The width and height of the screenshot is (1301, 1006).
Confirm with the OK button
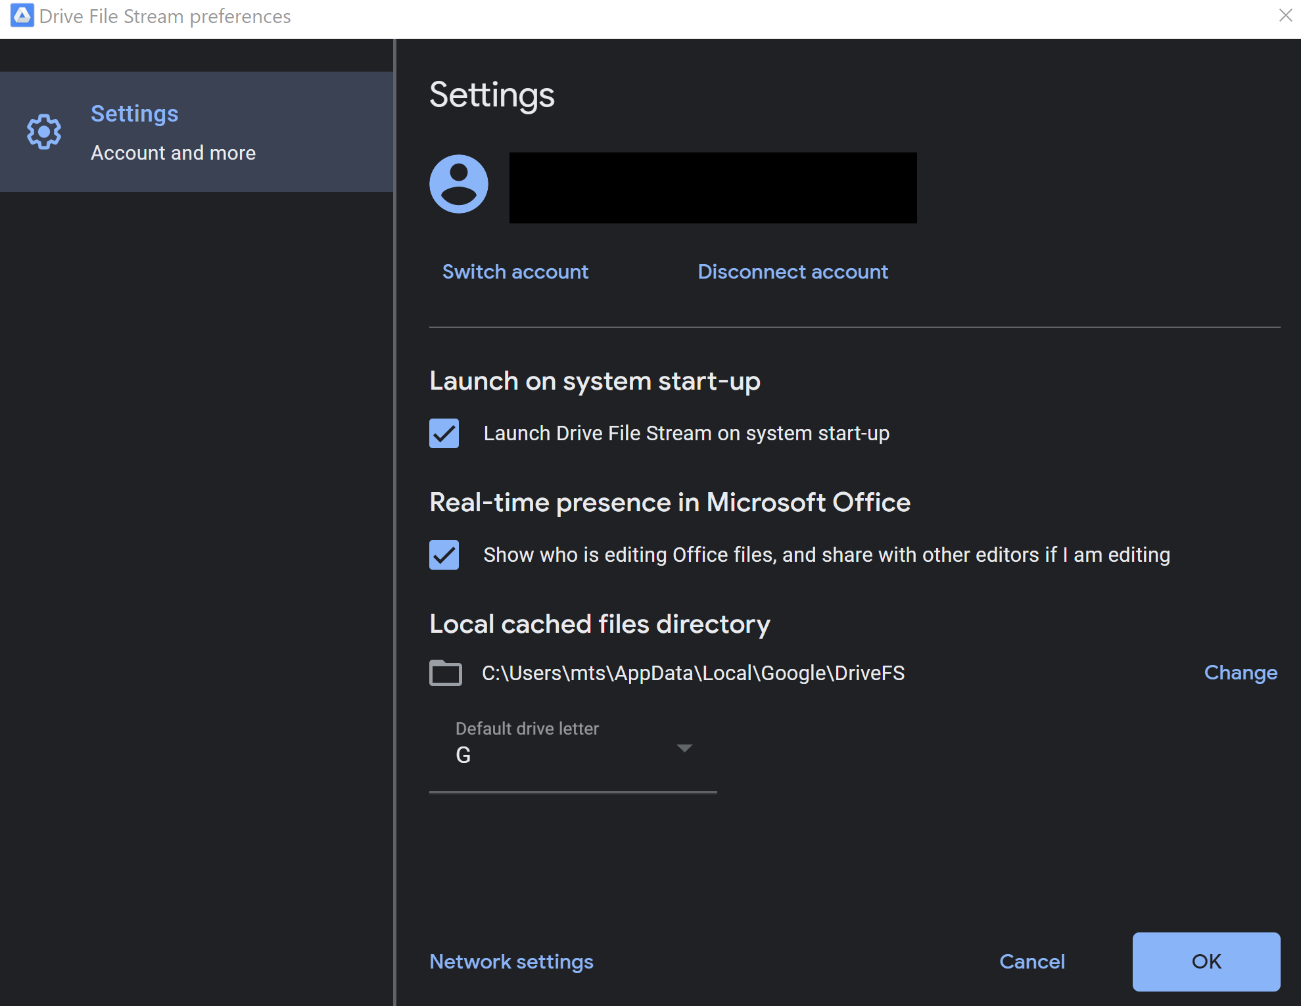(1206, 961)
